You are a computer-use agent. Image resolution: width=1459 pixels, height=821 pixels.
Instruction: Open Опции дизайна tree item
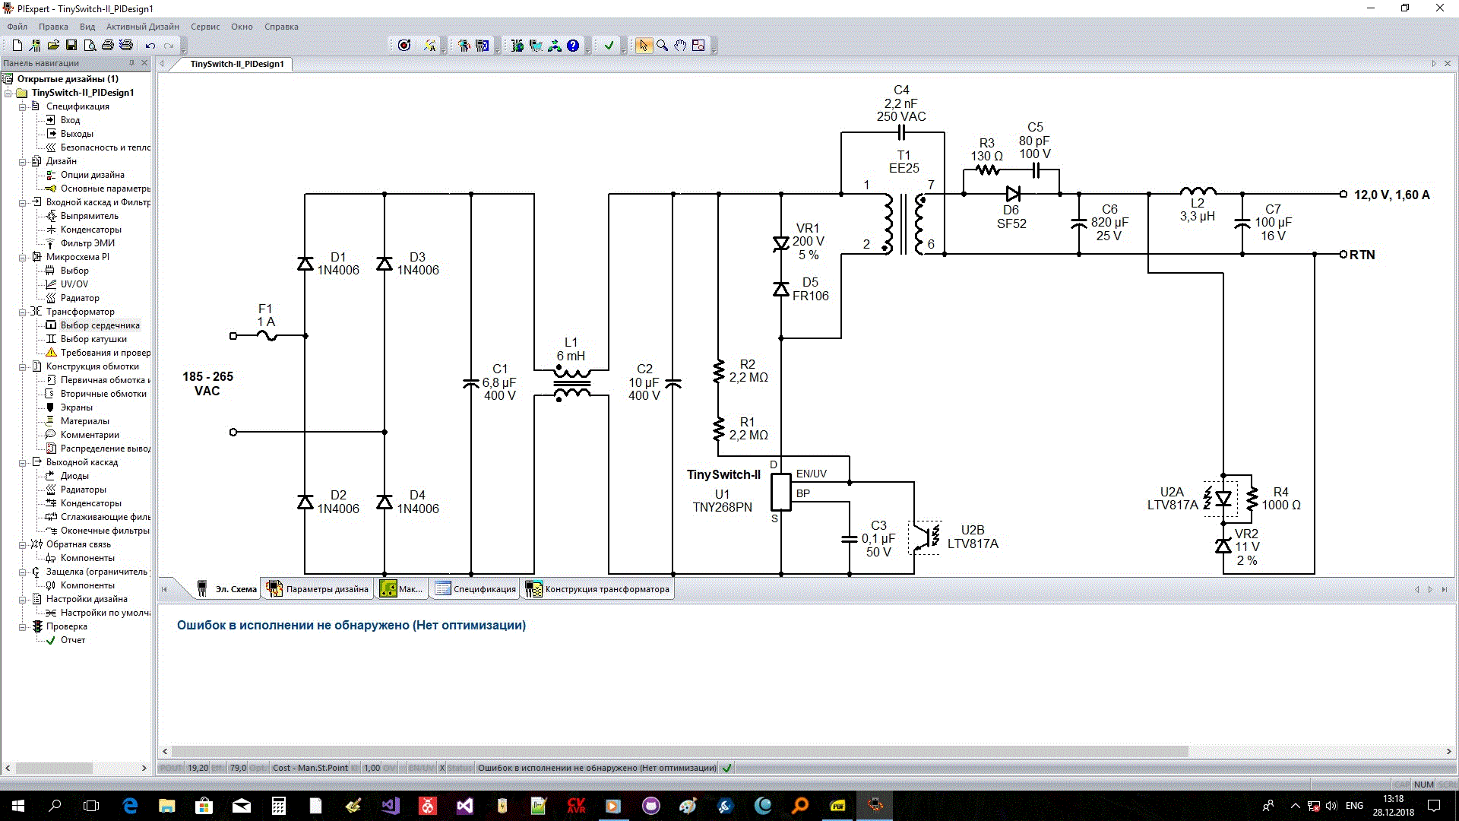click(92, 175)
